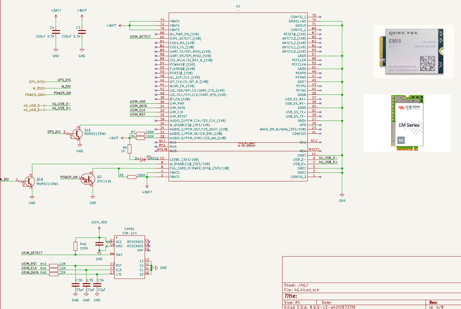This screenshot has height=309, width=461.
Task: Click the C36 33pF capacitor symbol
Action: 75,285
